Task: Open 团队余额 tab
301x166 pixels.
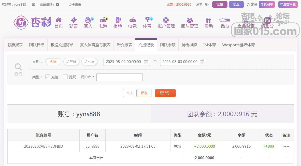Action: (168, 45)
